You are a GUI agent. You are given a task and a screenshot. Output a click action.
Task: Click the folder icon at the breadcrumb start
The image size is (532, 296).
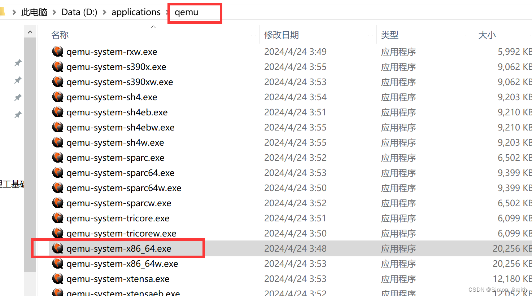click(3, 12)
